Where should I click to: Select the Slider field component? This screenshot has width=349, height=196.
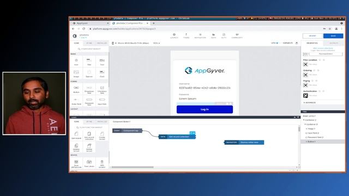click(76, 101)
